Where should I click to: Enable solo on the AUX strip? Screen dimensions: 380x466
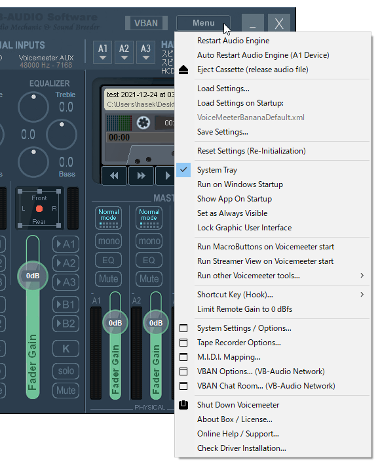click(x=66, y=371)
